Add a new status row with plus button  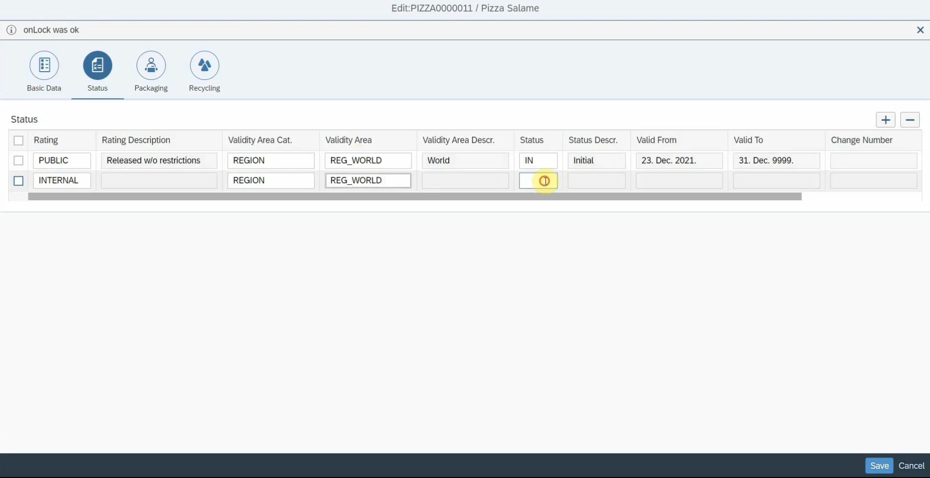[x=886, y=120]
